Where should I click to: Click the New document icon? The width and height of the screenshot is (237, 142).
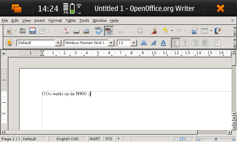[9, 31]
